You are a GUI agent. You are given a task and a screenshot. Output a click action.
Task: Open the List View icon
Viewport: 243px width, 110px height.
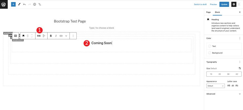point(40,4)
